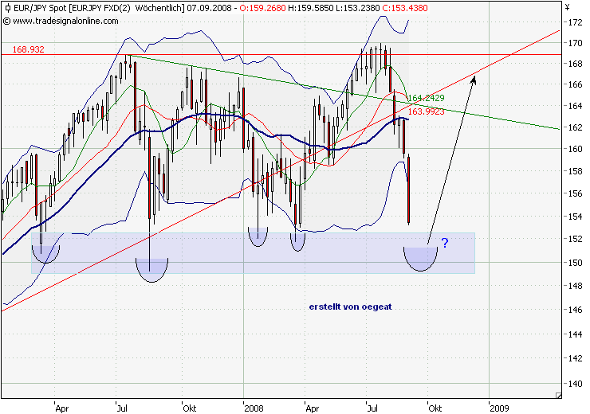Screen dimensions: 590x414
Task: Click the 168.932 resistance line label
Action: pyautogui.click(x=28, y=49)
